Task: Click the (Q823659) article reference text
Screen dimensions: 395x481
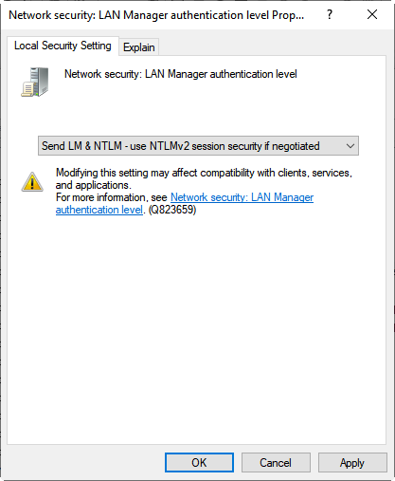Action: pos(172,210)
